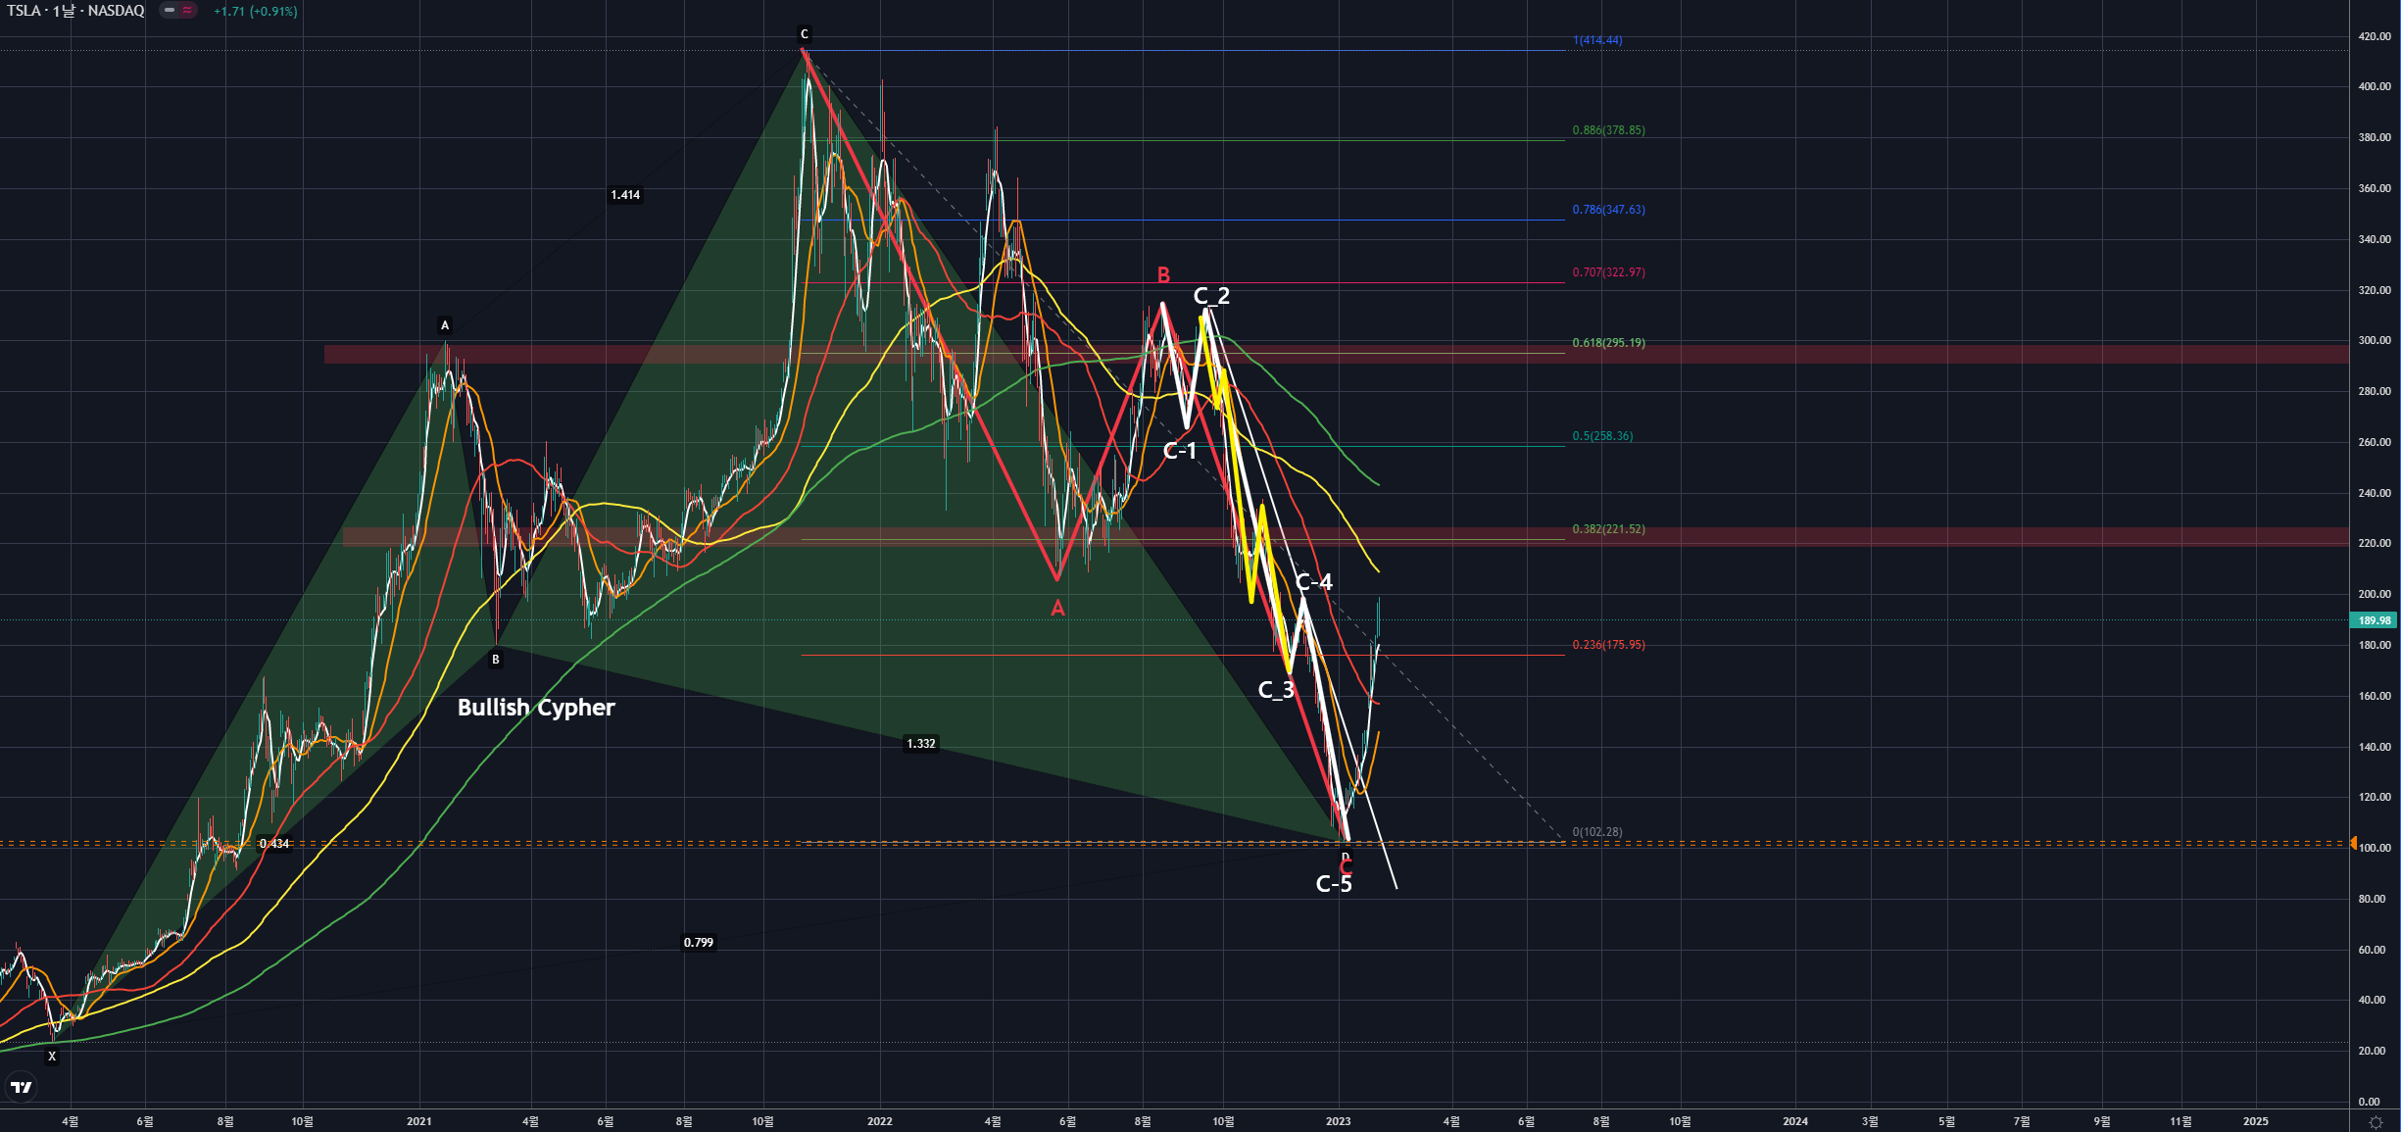
Task: Click the 2023 date on time axis
Action: pyautogui.click(x=1338, y=1121)
